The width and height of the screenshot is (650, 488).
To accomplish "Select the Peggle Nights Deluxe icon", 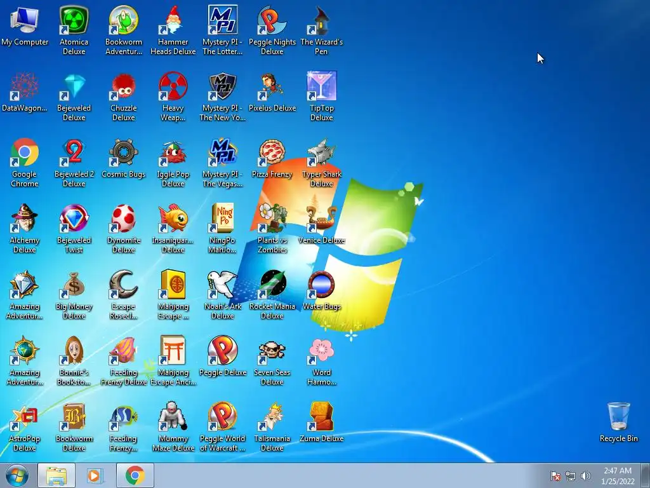I will (272, 20).
